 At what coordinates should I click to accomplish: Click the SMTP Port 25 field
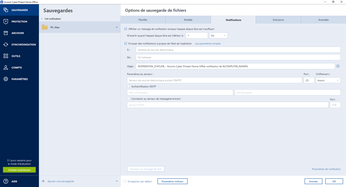coord(309,80)
